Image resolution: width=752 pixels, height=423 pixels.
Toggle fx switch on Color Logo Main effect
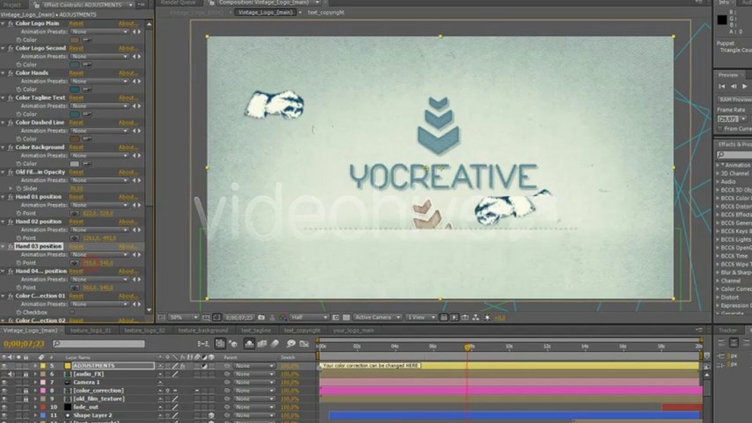tap(10, 23)
